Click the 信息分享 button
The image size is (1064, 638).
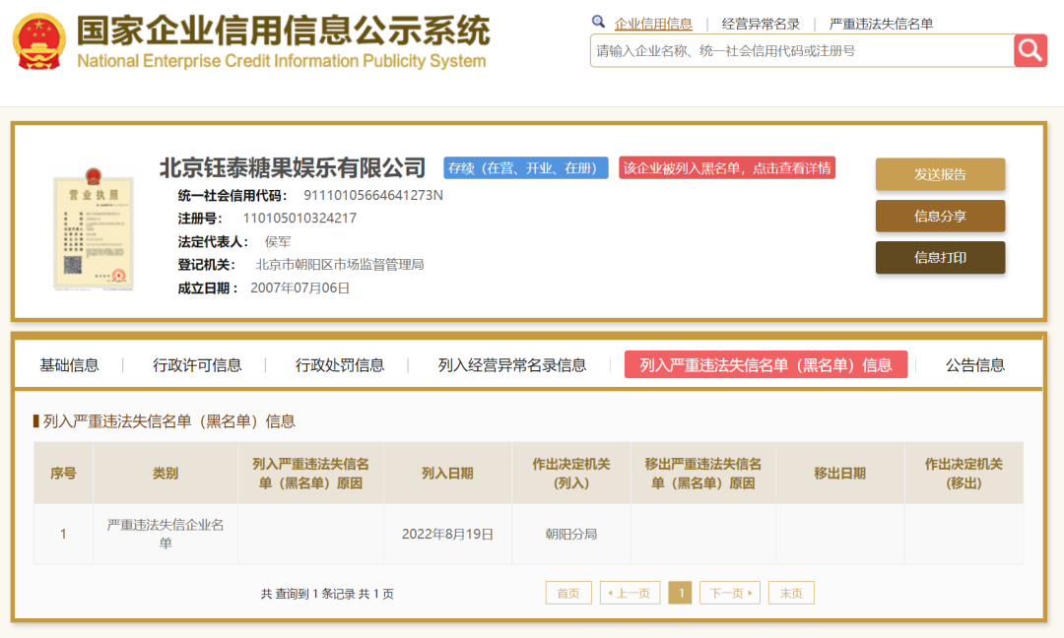[940, 215]
